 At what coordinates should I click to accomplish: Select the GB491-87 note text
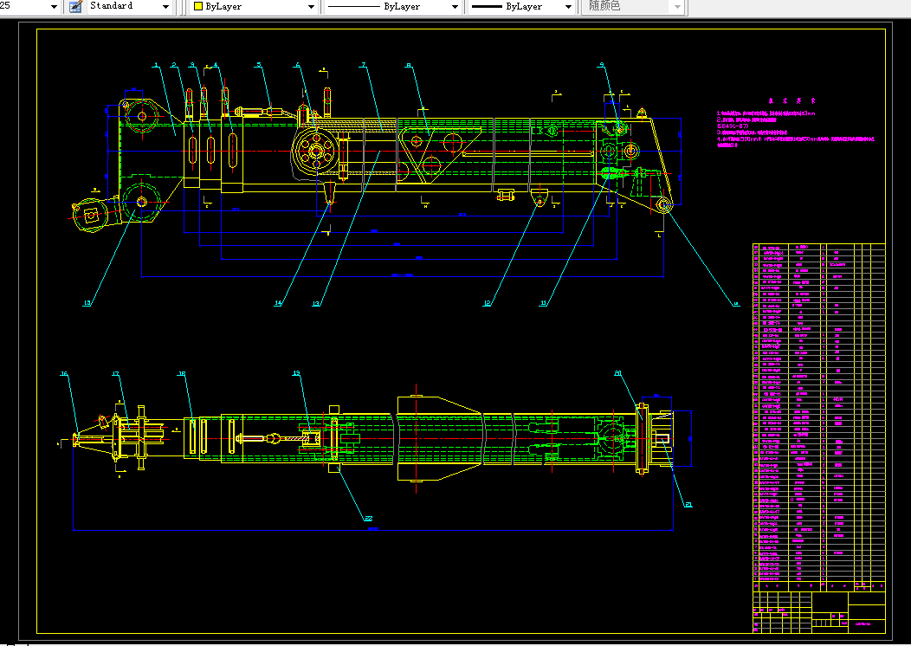733,126
